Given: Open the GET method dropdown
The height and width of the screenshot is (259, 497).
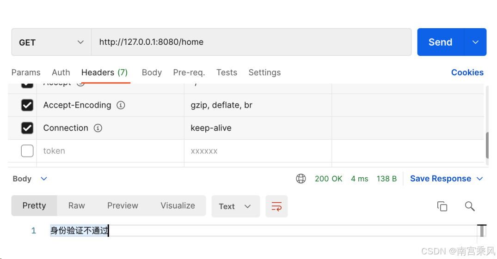Looking at the screenshot, I should [51, 42].
